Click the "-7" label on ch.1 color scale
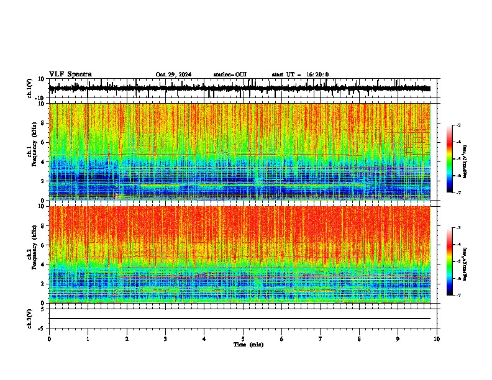The height and width of the screenshot is (380, 492). [458, 192]
